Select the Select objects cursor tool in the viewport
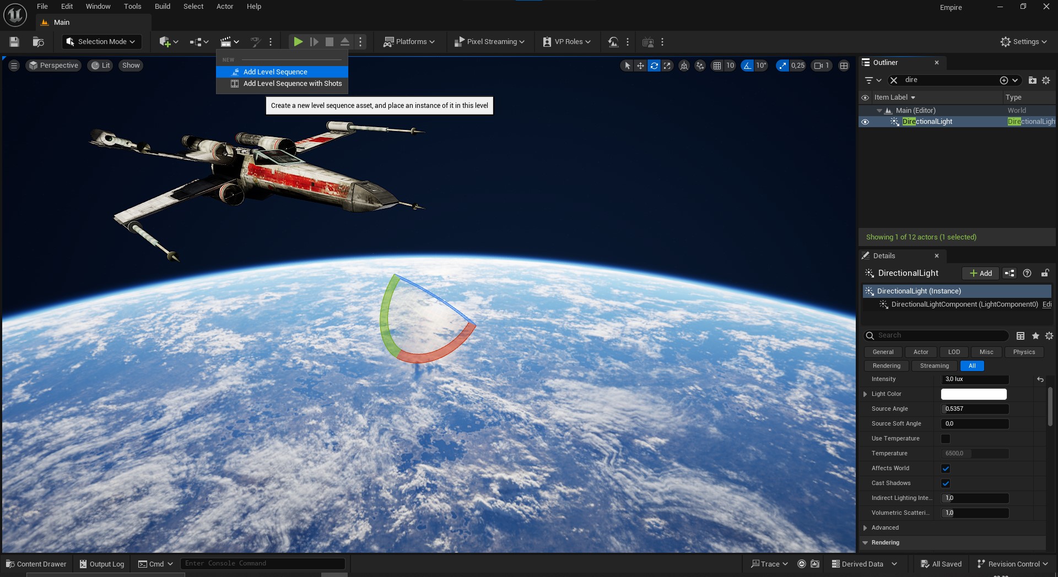This screenshot has height=577, width=1058. (627, 66)
